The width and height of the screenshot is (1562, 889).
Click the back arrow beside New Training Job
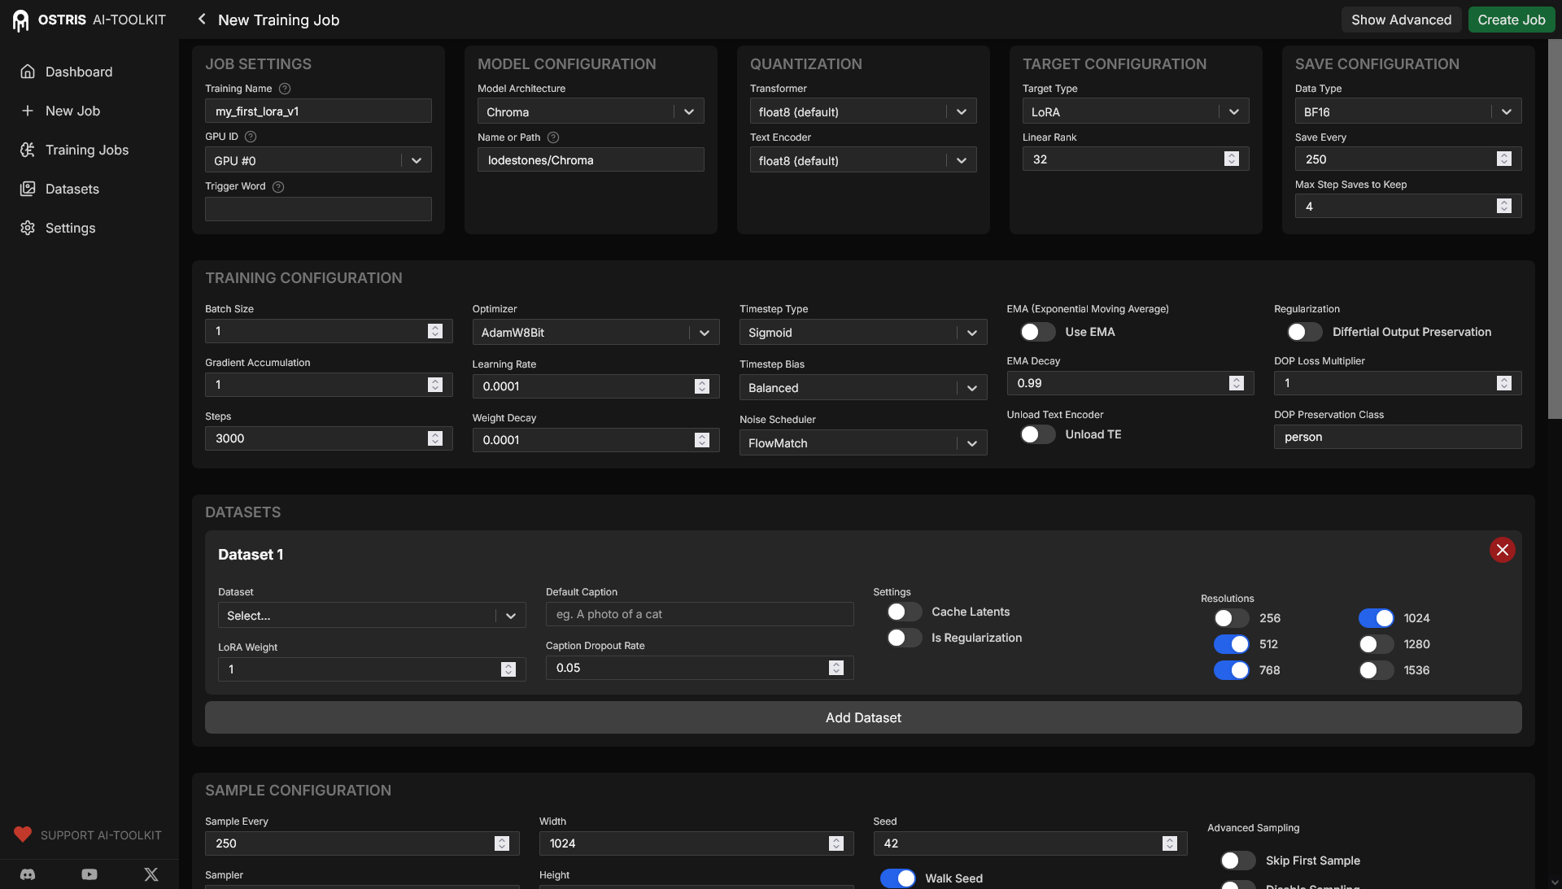[x=201, y=19]
